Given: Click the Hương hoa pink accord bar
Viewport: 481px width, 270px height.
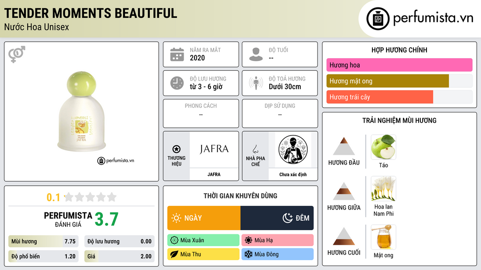Looking at the screenshot, I should [x=399, y=65].
